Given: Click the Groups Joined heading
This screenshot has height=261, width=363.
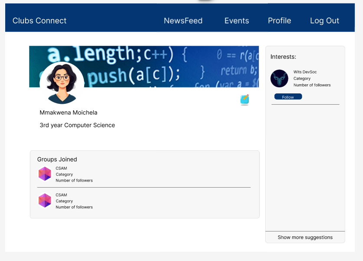Looking at the screenshot, I should click(x=57, y=159).
